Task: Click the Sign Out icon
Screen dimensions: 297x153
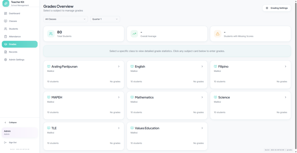Action: 6,142
